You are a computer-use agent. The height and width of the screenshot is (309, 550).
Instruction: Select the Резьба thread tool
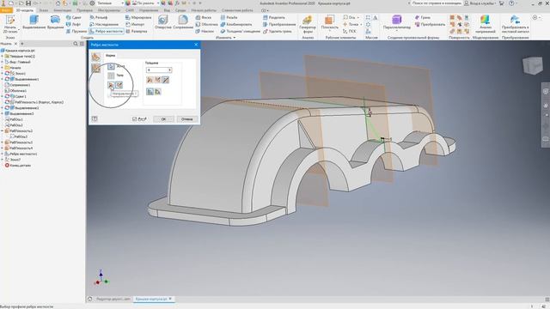pos(229,17)
